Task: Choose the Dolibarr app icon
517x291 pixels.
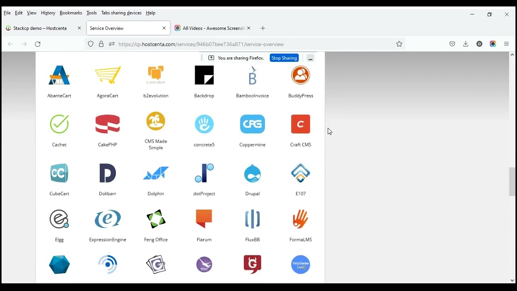Action: coord(108,173)
